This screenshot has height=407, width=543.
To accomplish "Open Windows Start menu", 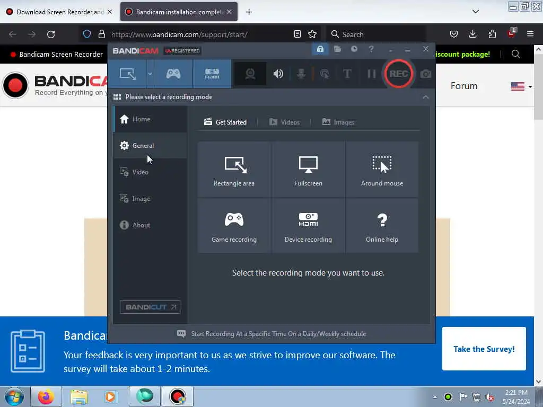I will coord(14,396).
